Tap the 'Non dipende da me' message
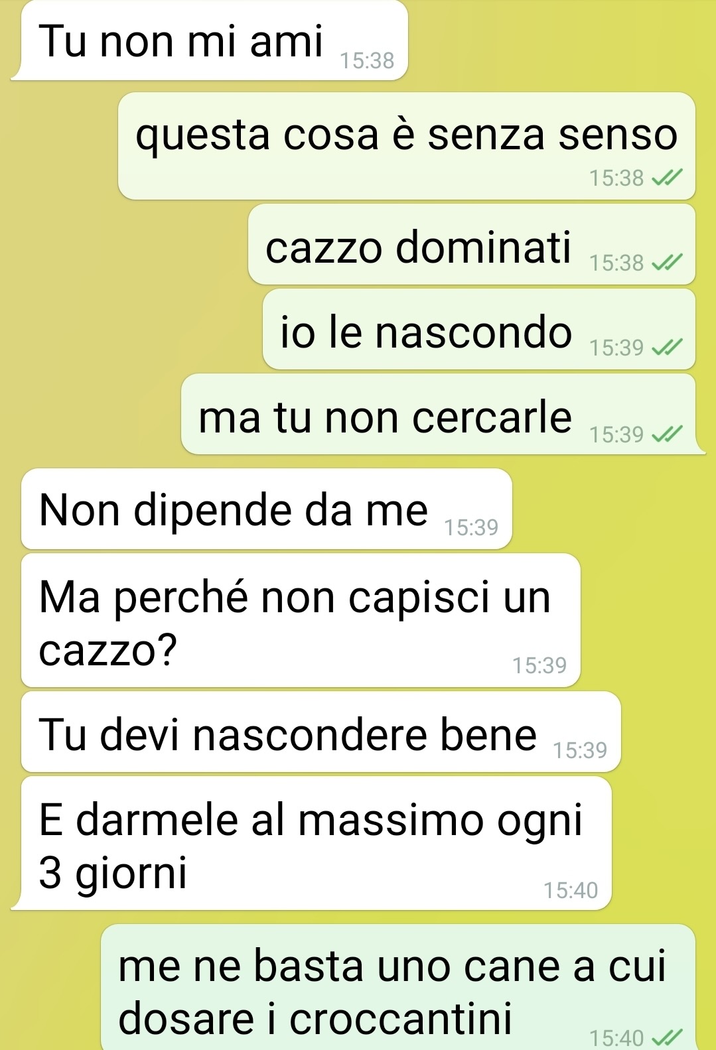The height and width of the screenshot is (1050, 716). tap(267, 509)
